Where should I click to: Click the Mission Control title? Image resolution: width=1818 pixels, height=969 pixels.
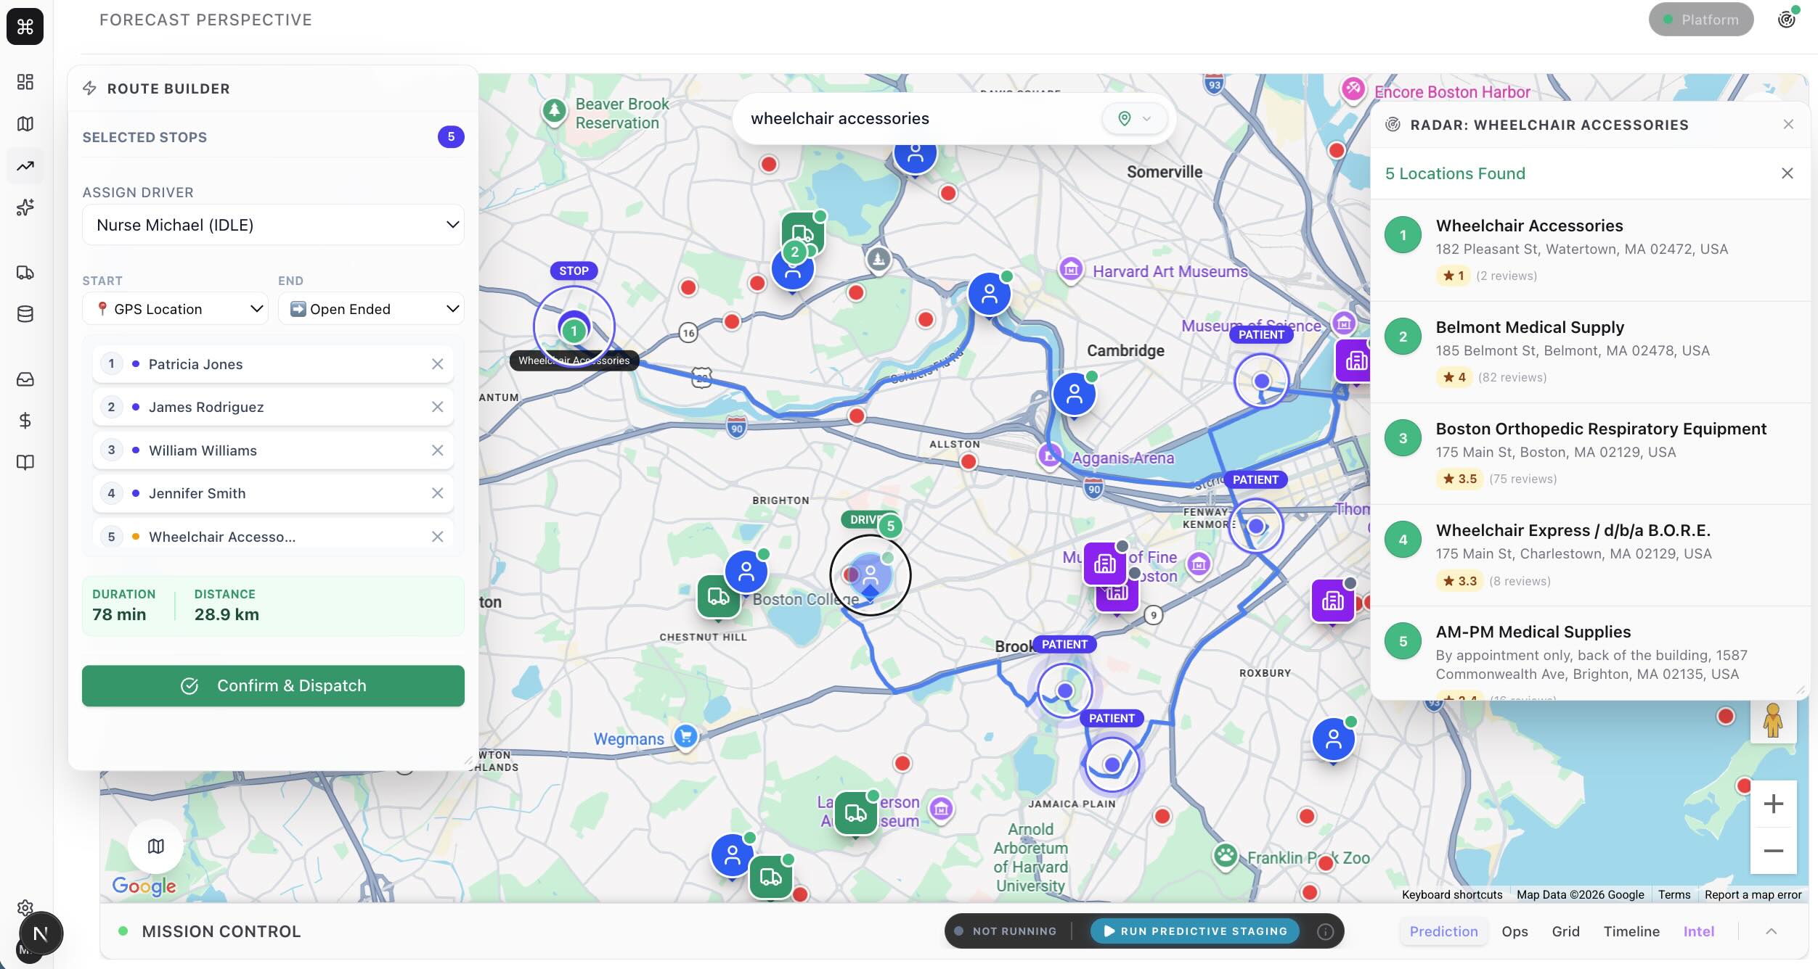pos(221,931)
